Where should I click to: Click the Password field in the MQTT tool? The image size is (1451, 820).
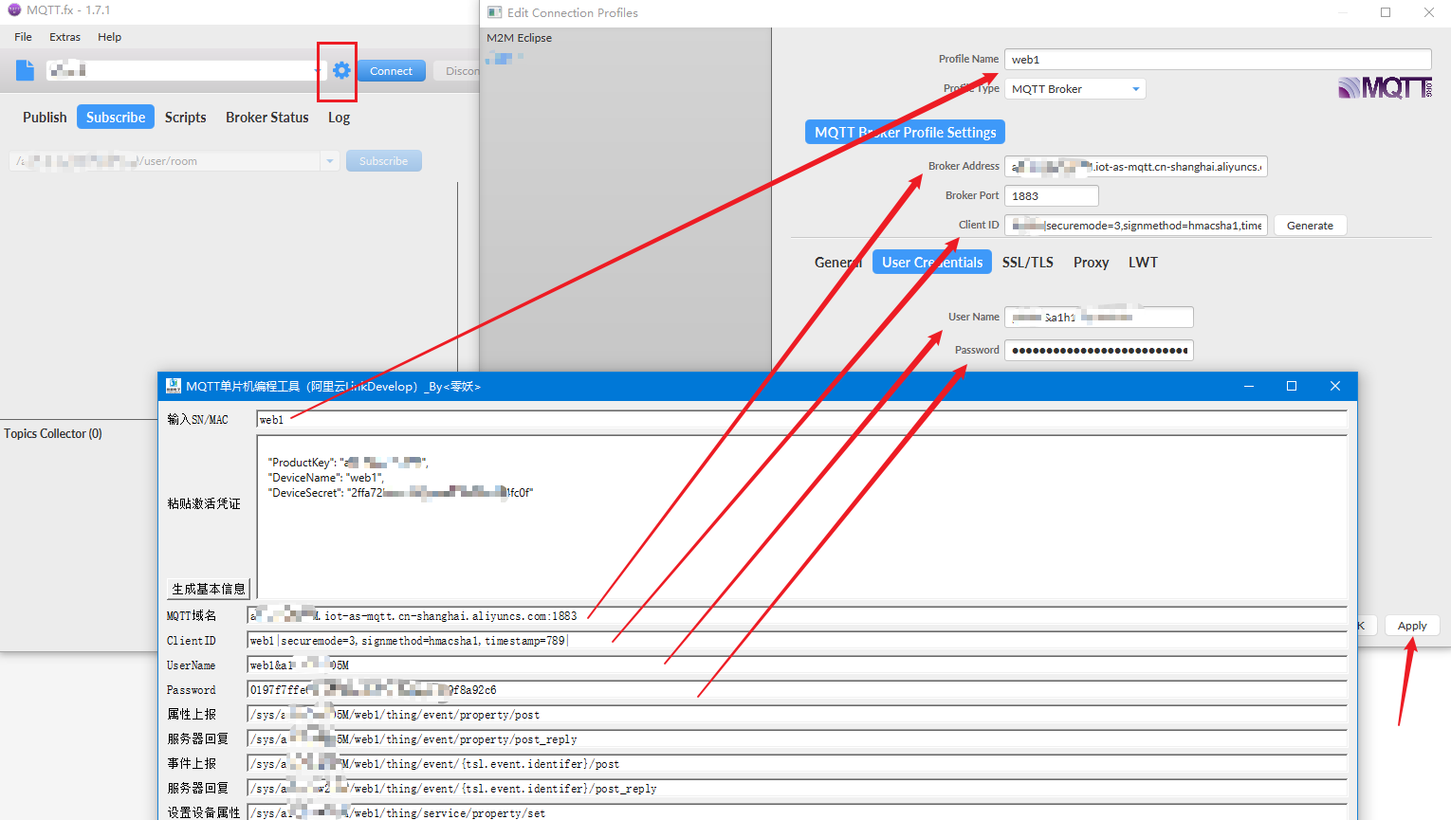point(797,690)
